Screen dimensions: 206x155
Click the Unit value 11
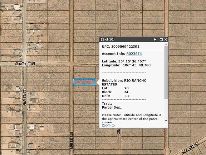click(127, 96)
